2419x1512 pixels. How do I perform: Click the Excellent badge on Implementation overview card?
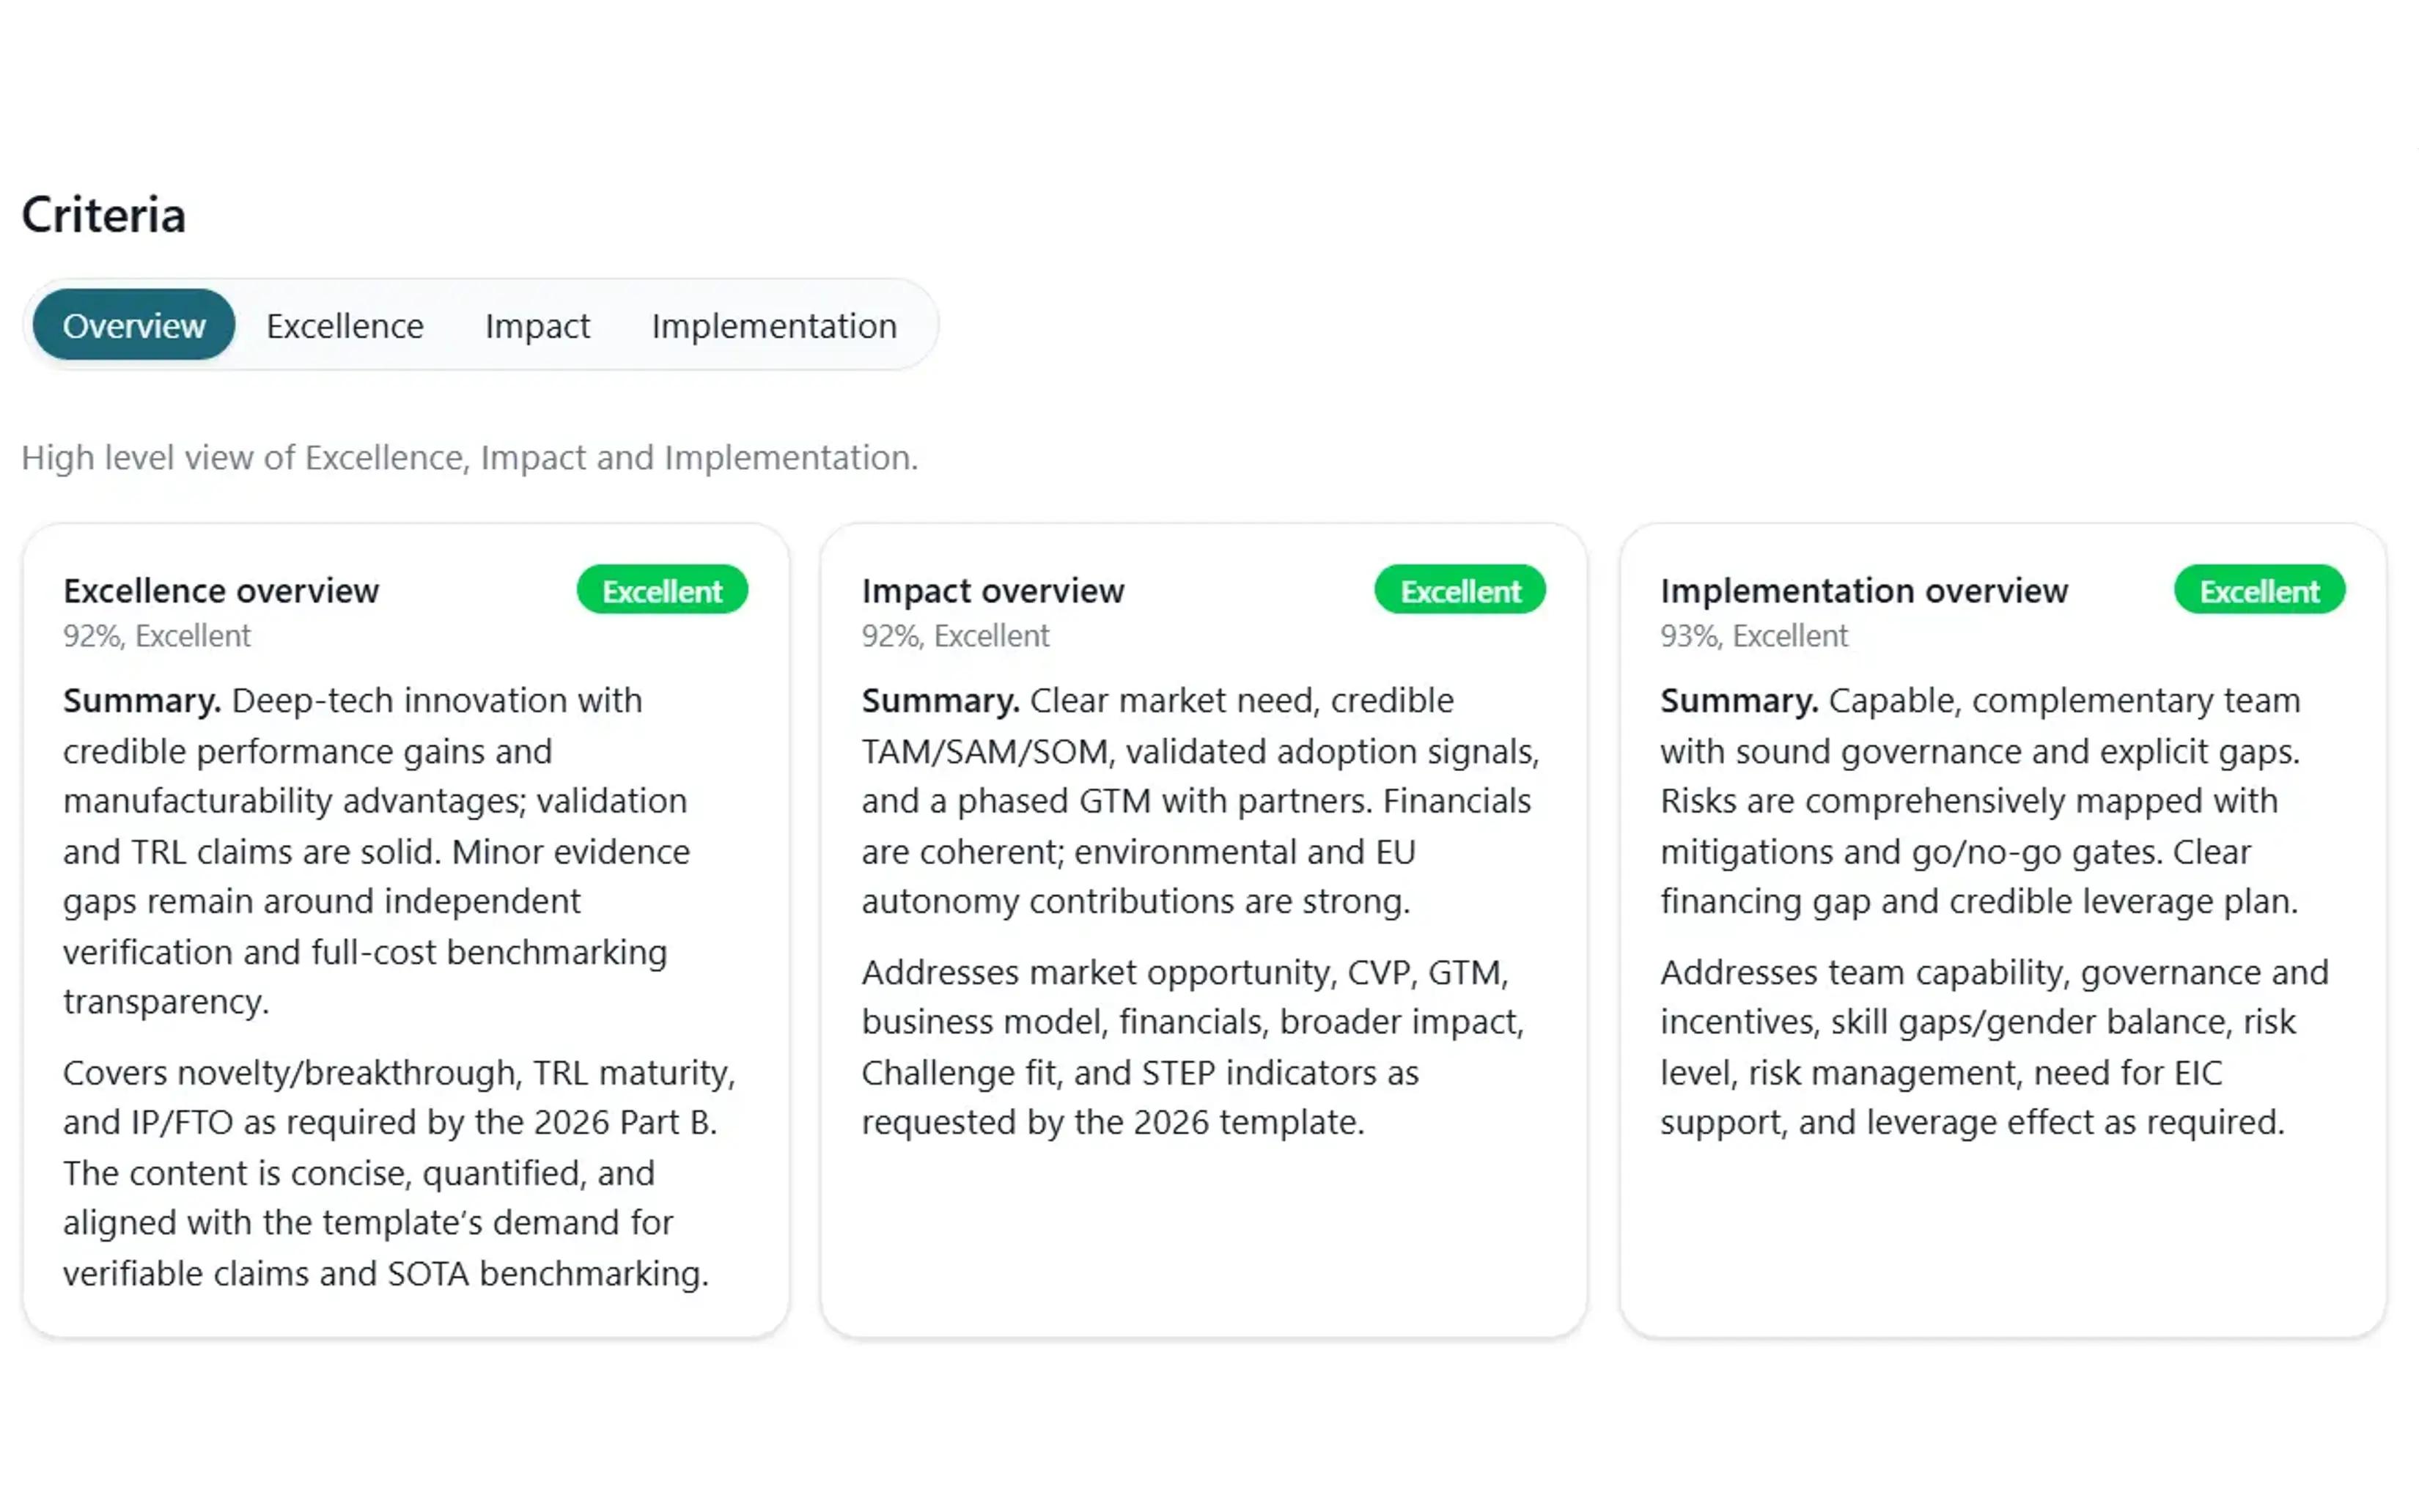pos(2259,590)
